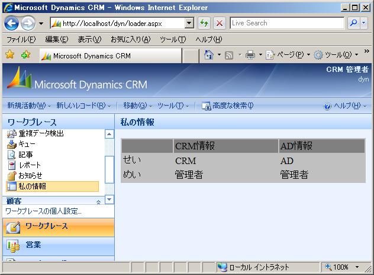
Task: Select 重複データ検出 in the workplace list
Action: [x=36, y=133]
